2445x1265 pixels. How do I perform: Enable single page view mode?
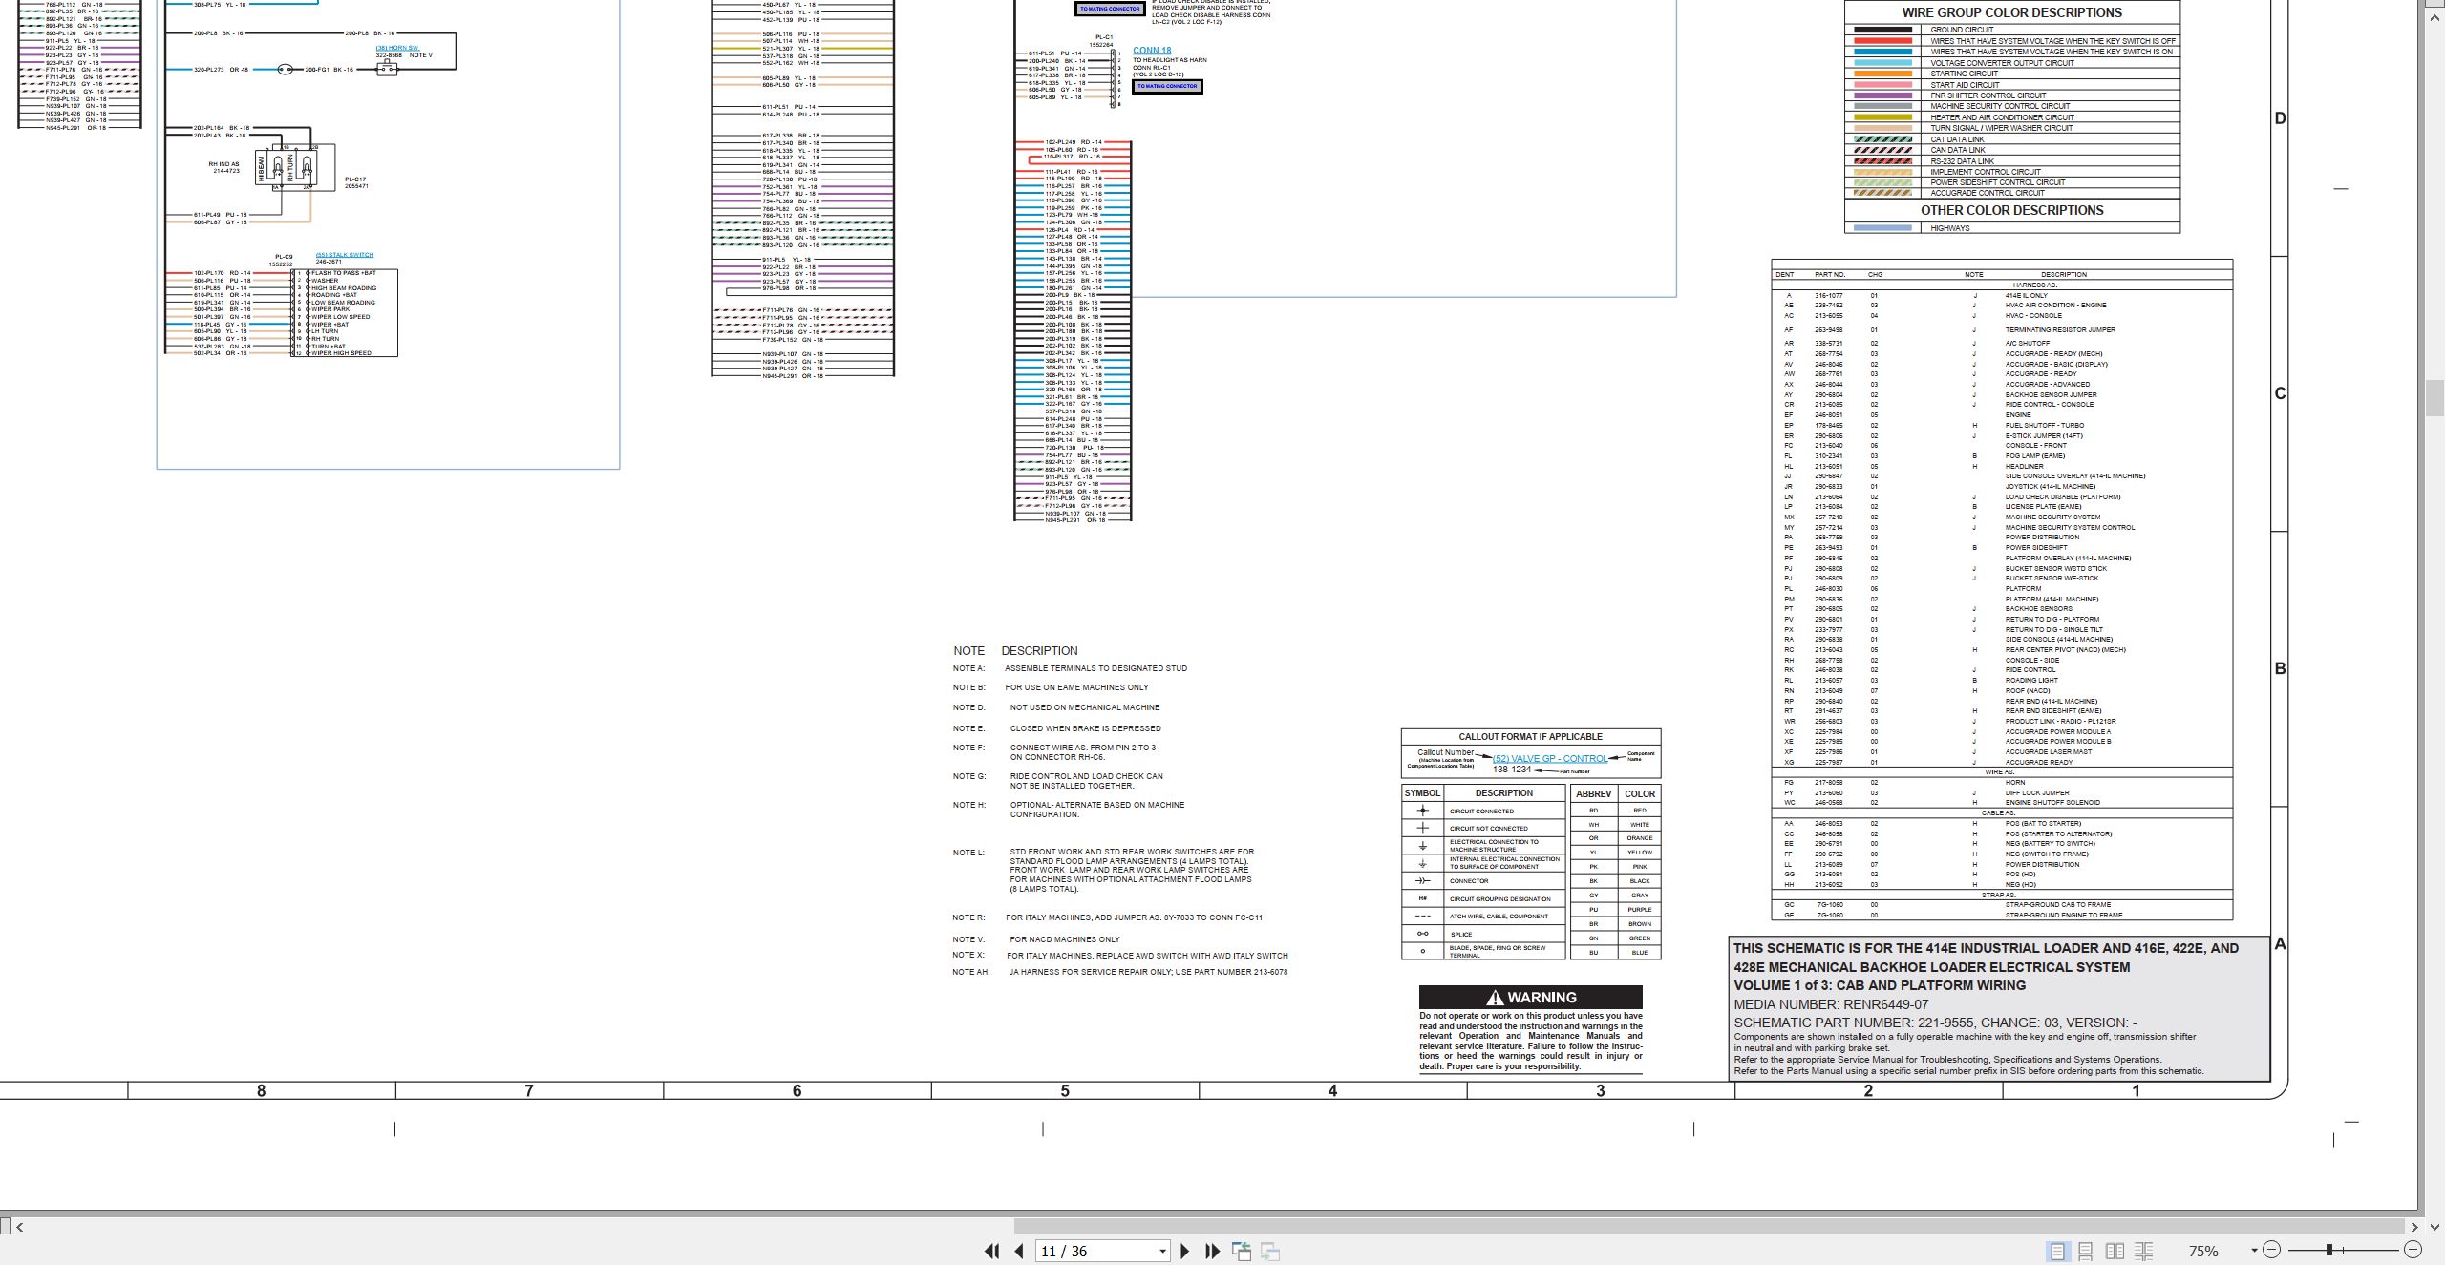(x=2057, y=1251)
